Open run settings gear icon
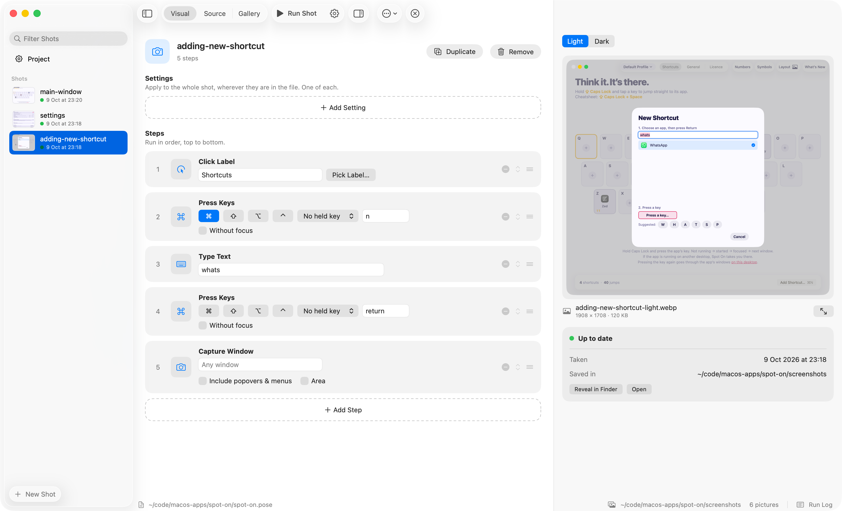The width and height of the screenshot is (842, 511). click(x=334, y=13)
